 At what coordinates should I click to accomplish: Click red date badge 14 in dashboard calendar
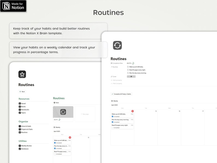coord(70,138)
